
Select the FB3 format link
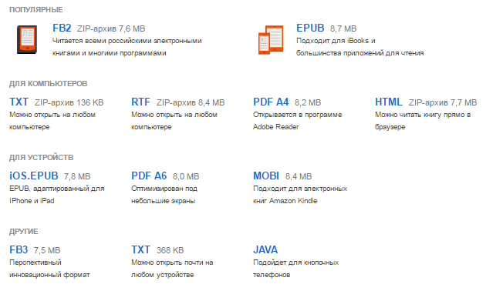19,250
